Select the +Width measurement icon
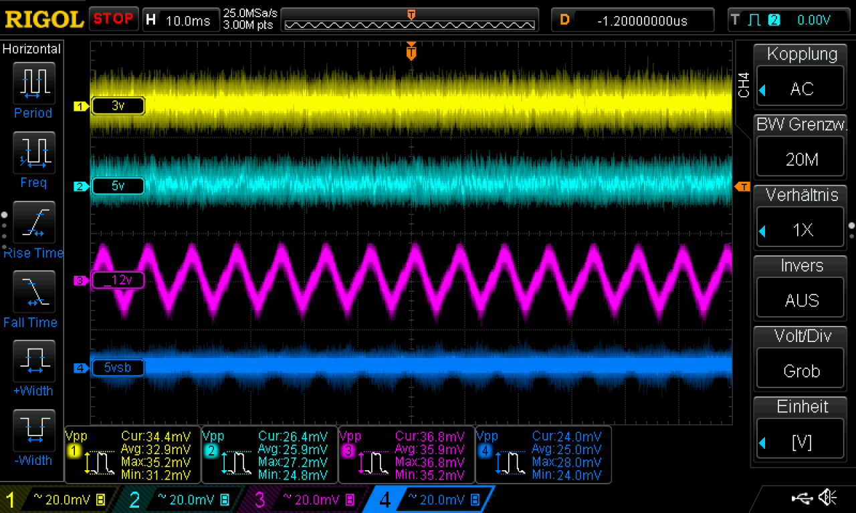 coord(33,361)
